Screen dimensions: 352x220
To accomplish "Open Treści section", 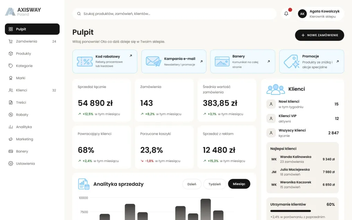I will (32, 102).
